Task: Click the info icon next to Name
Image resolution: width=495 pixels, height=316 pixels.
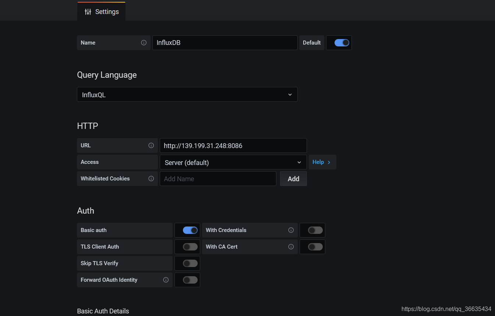Action: click(144, 43)
